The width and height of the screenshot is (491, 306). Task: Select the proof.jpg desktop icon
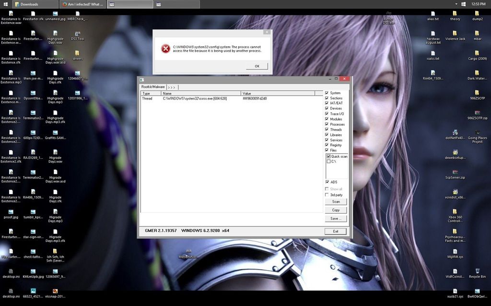coord(11,214)
